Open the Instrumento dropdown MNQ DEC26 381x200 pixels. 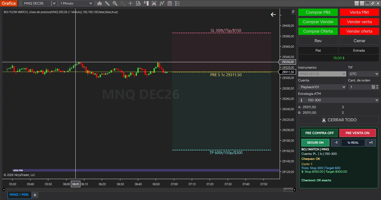coord(322,74)
